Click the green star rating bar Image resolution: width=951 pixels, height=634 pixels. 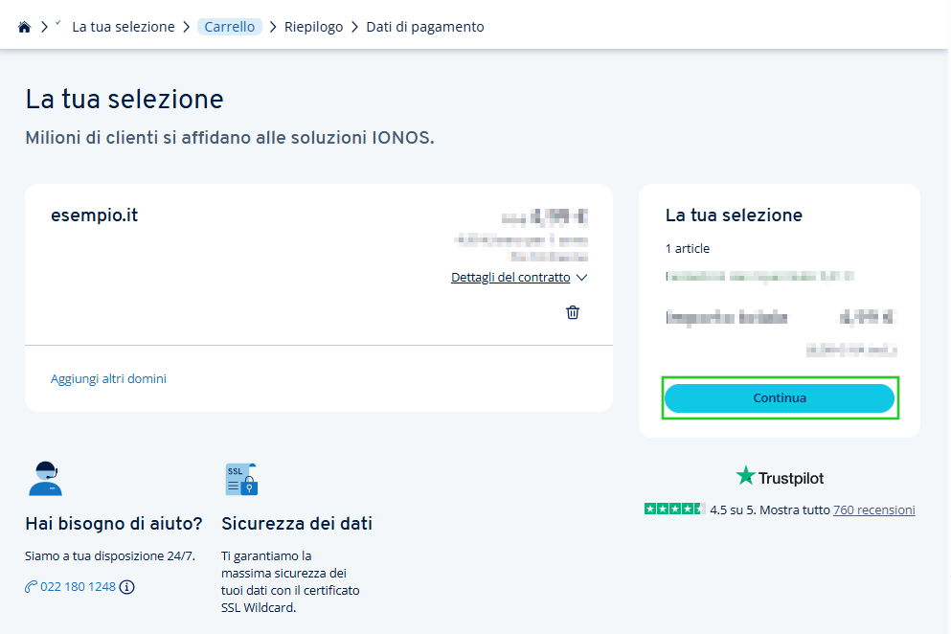tap(675, 509)
